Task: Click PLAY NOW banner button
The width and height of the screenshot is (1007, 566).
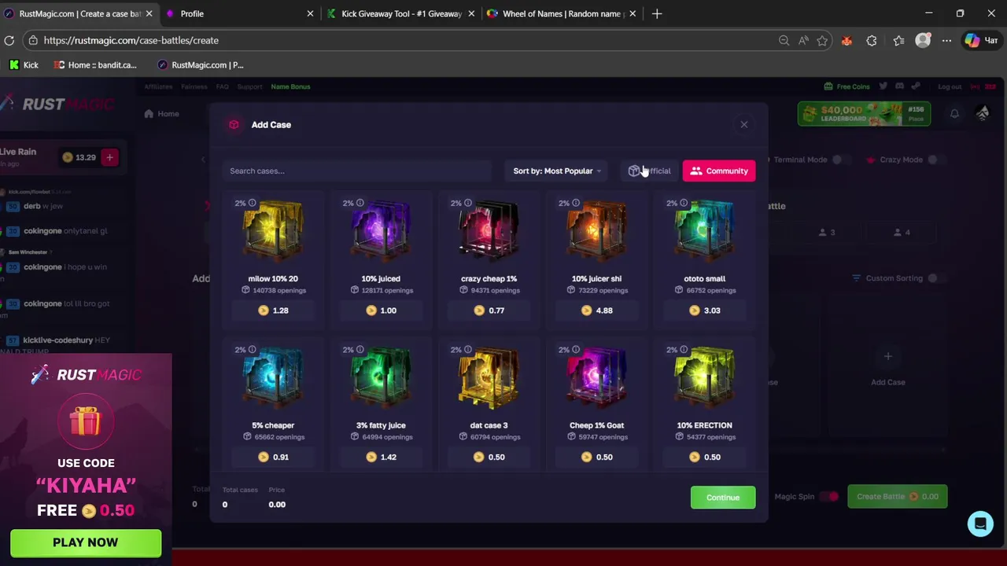Action: pyautogui.click(x=86, y=542)
